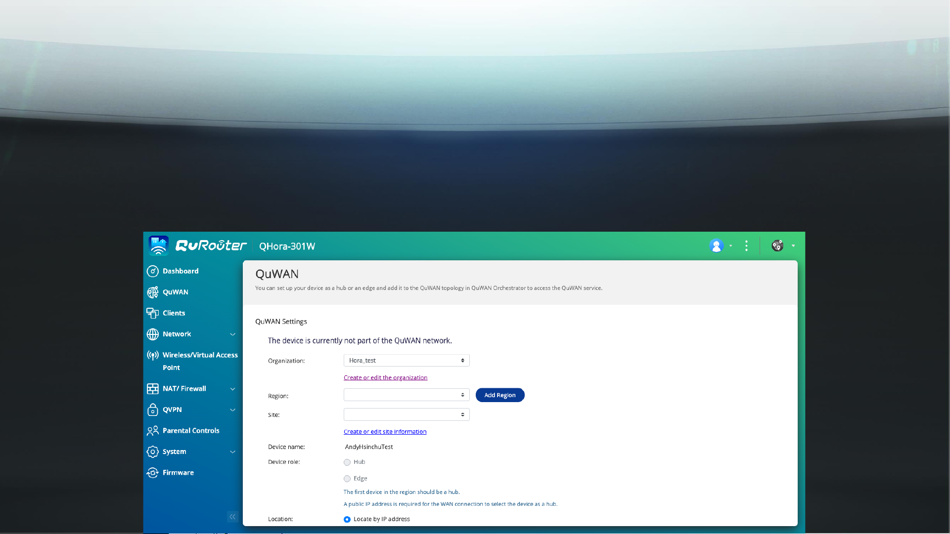Click the System gear icon

(153, 452)
